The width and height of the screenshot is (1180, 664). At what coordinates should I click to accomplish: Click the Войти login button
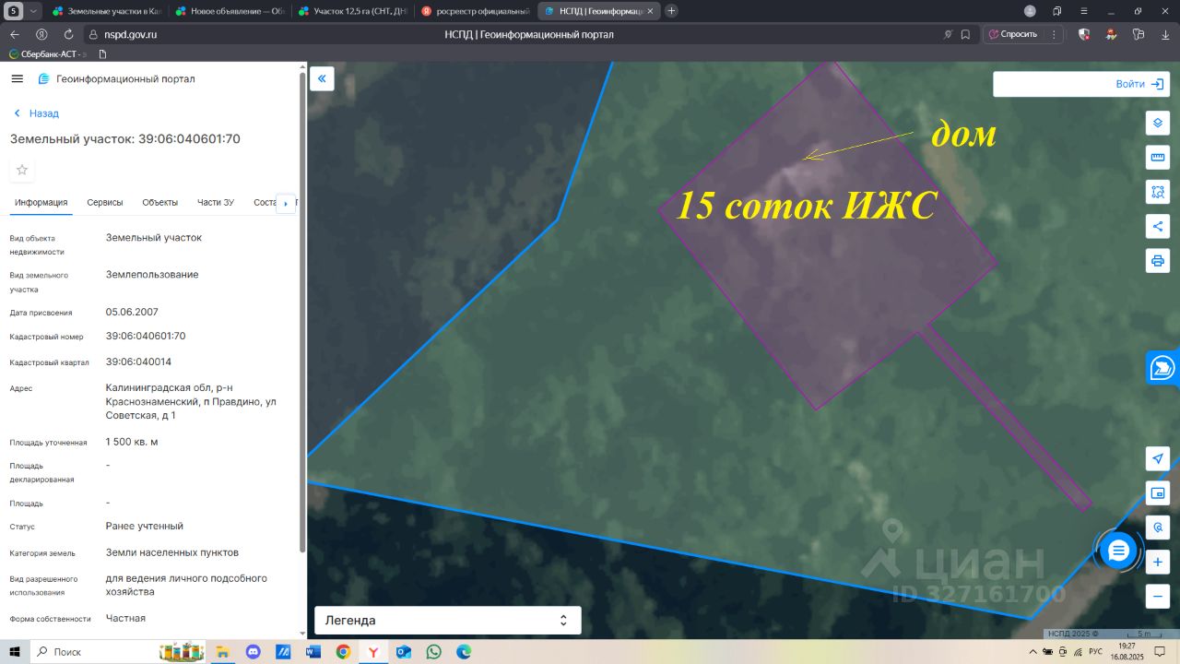tap(1139, 84)
